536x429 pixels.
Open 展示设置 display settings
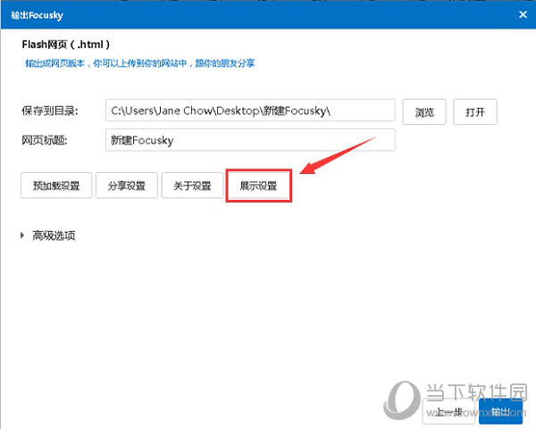pos(259,186)
